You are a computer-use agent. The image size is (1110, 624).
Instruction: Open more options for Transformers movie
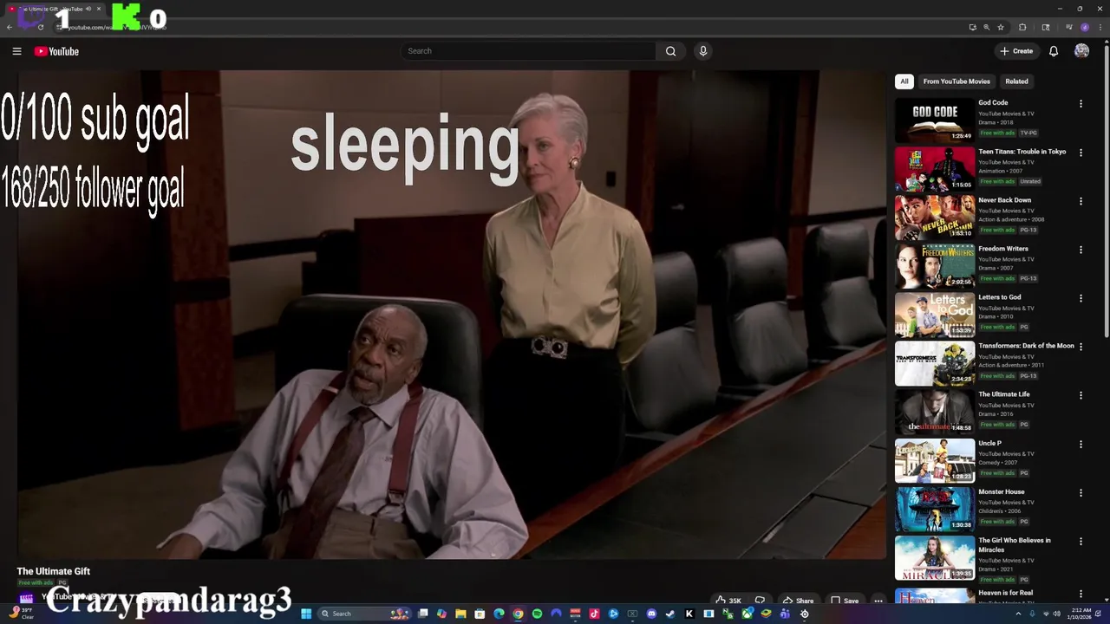point(1081,347)
